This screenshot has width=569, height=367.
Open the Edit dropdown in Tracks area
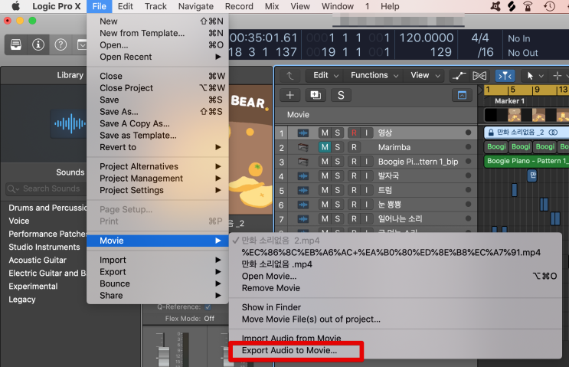coord(326,76)
